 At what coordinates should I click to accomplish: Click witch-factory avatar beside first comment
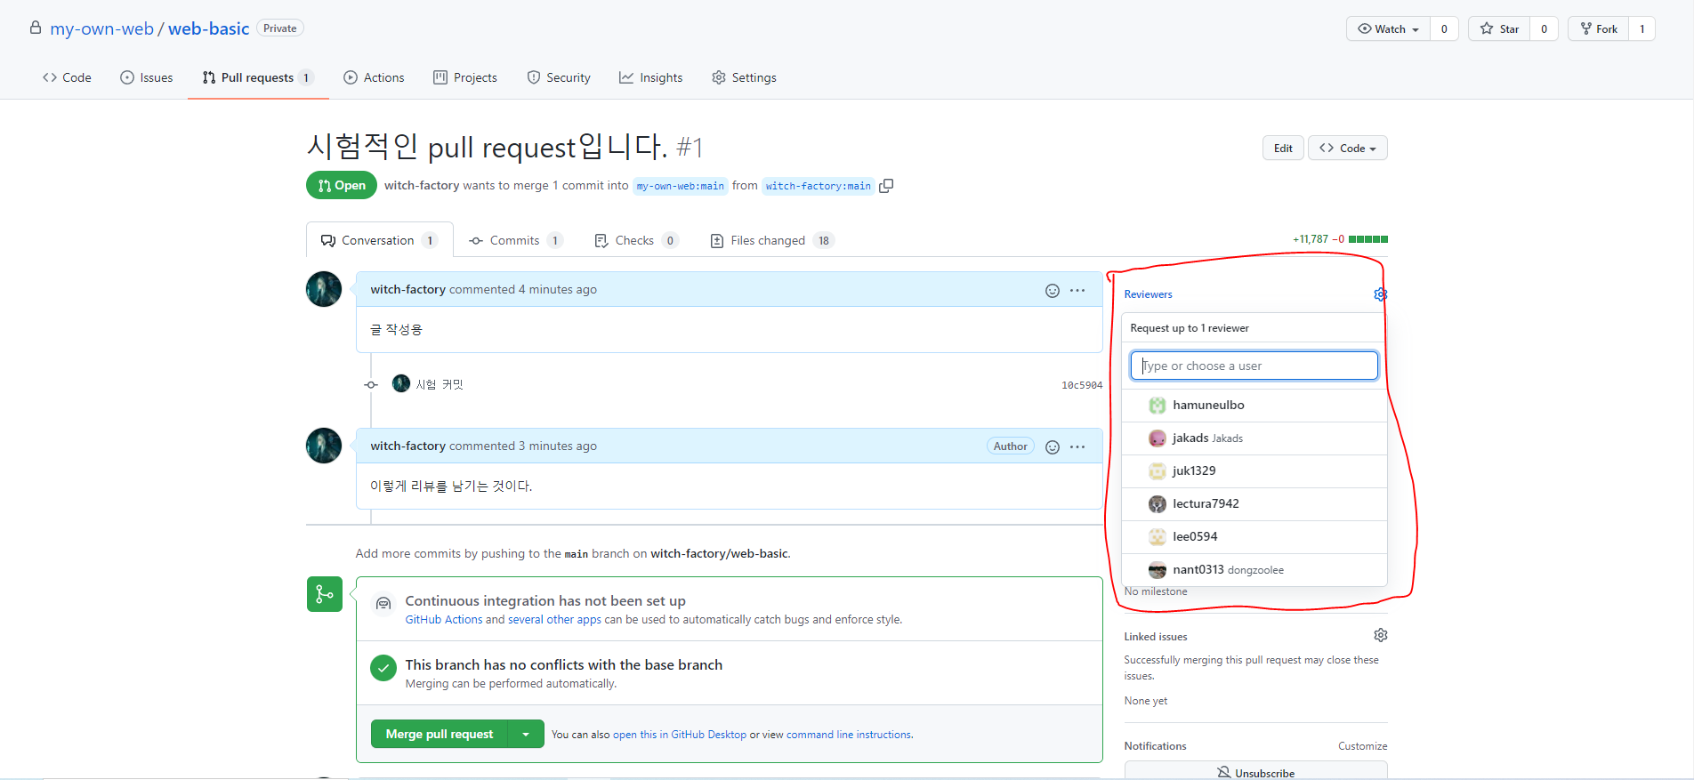tap(324, 289)
